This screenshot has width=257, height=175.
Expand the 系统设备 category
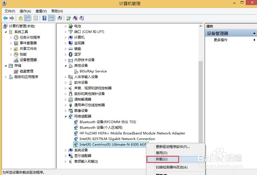pyautogui.click(x=66, y=150)
